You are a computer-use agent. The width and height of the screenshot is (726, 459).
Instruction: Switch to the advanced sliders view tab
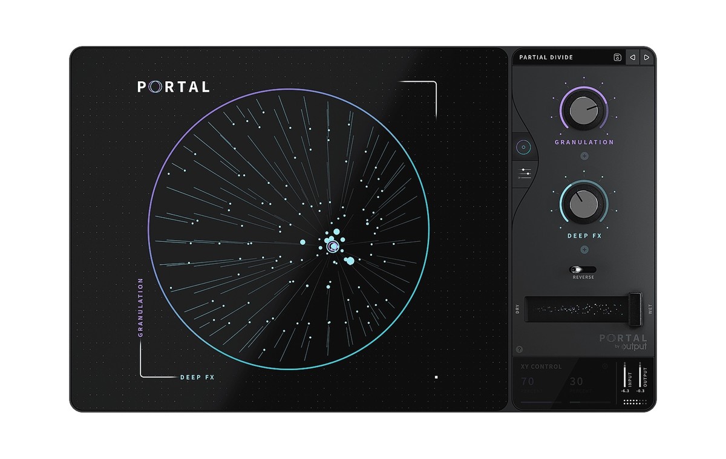coord(524,174)
